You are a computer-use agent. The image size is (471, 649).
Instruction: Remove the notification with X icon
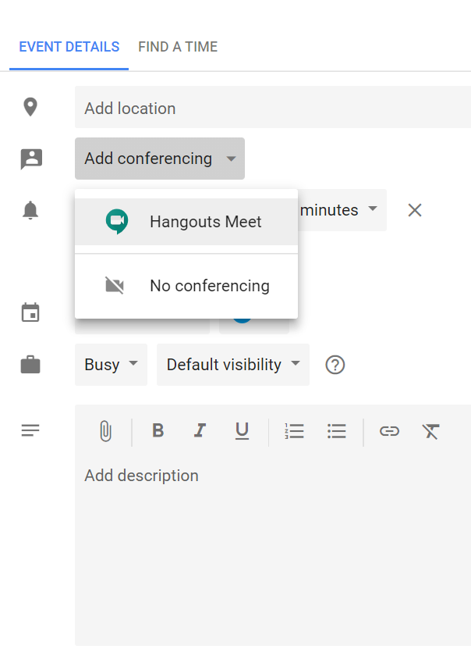click(x=415, y=210)
